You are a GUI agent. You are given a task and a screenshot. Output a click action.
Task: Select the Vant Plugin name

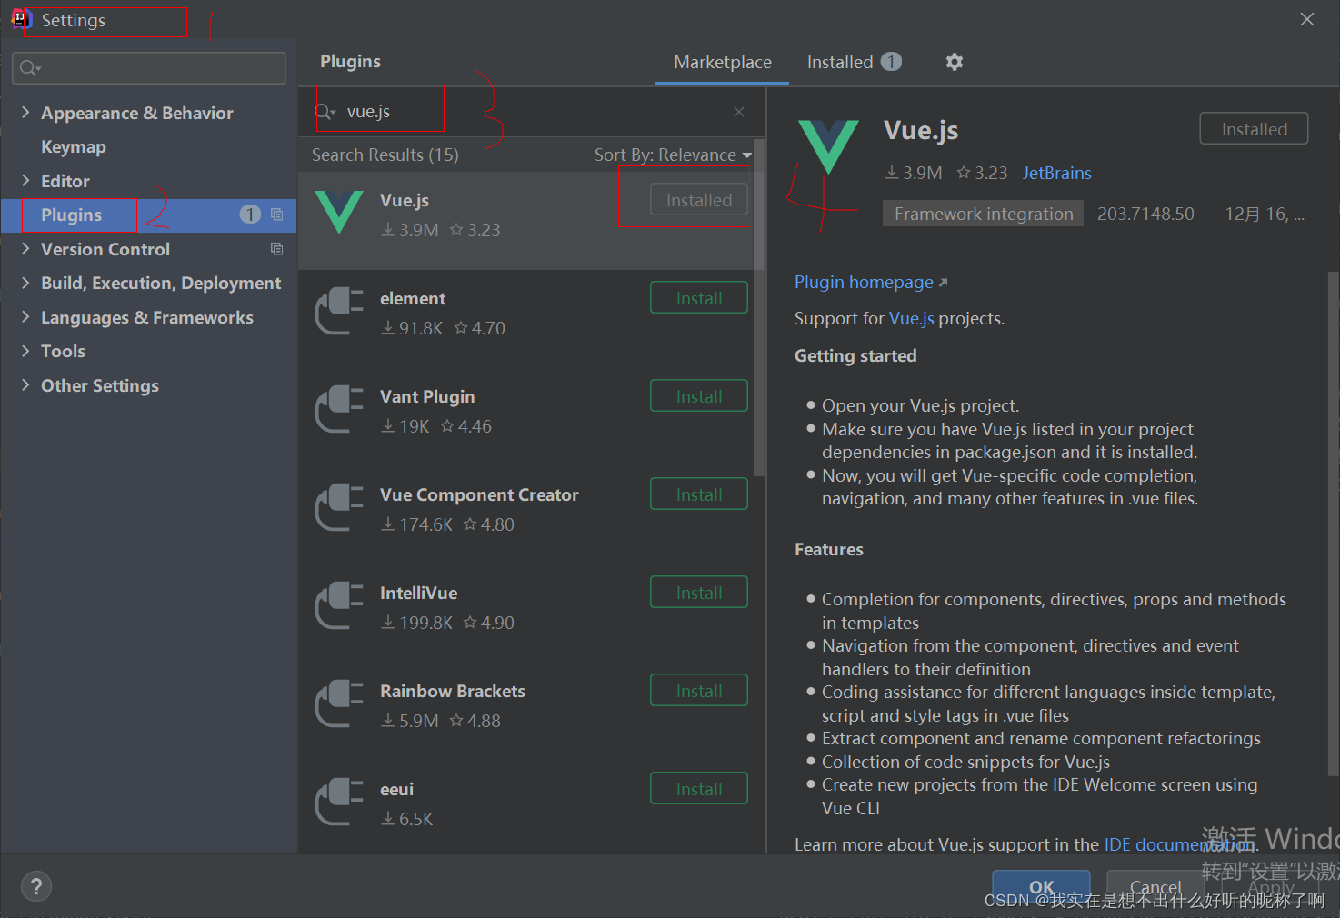pyautogui.click(x=427, y=396)
